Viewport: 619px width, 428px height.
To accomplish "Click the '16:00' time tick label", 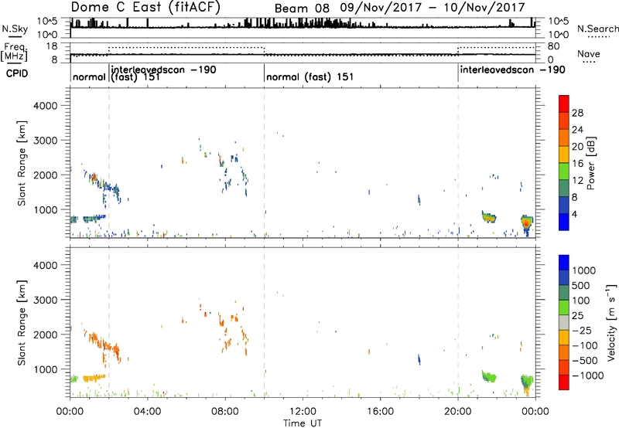I will point(380,412).
